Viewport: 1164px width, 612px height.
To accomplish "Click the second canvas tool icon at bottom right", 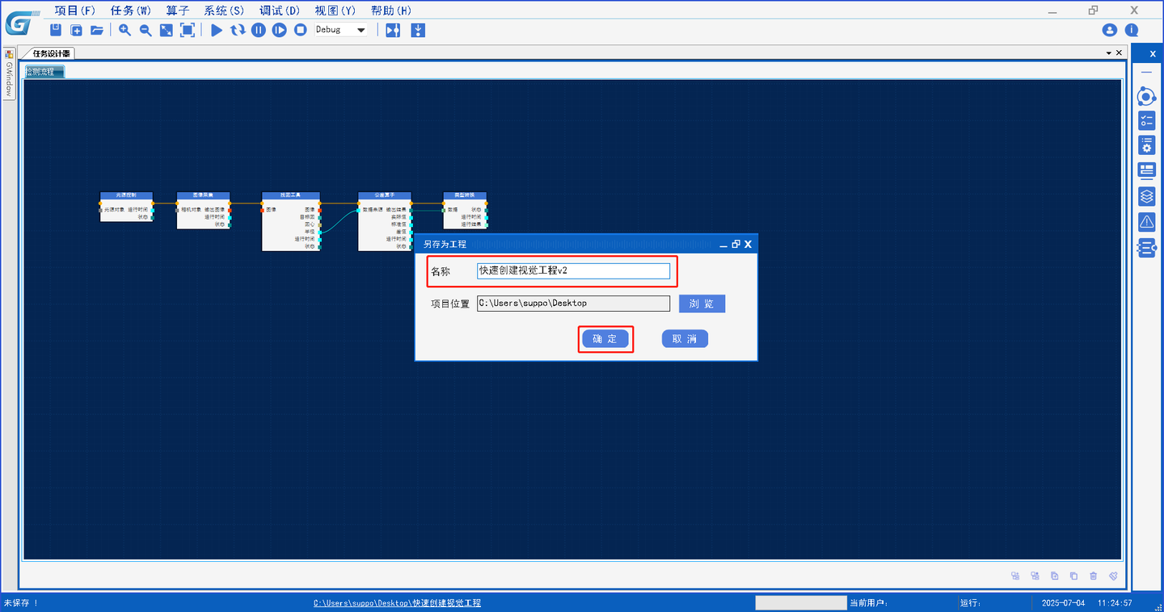I will 1035,576.
